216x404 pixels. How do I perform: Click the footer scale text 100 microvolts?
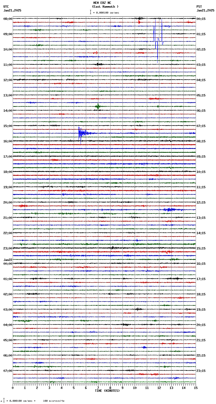coord(54,401)
